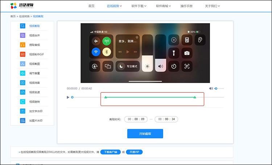Open the 加文字水印 text watermark icon
Image resolution: width=272 pixels, height=165 pixels.
tap(22, 111)
